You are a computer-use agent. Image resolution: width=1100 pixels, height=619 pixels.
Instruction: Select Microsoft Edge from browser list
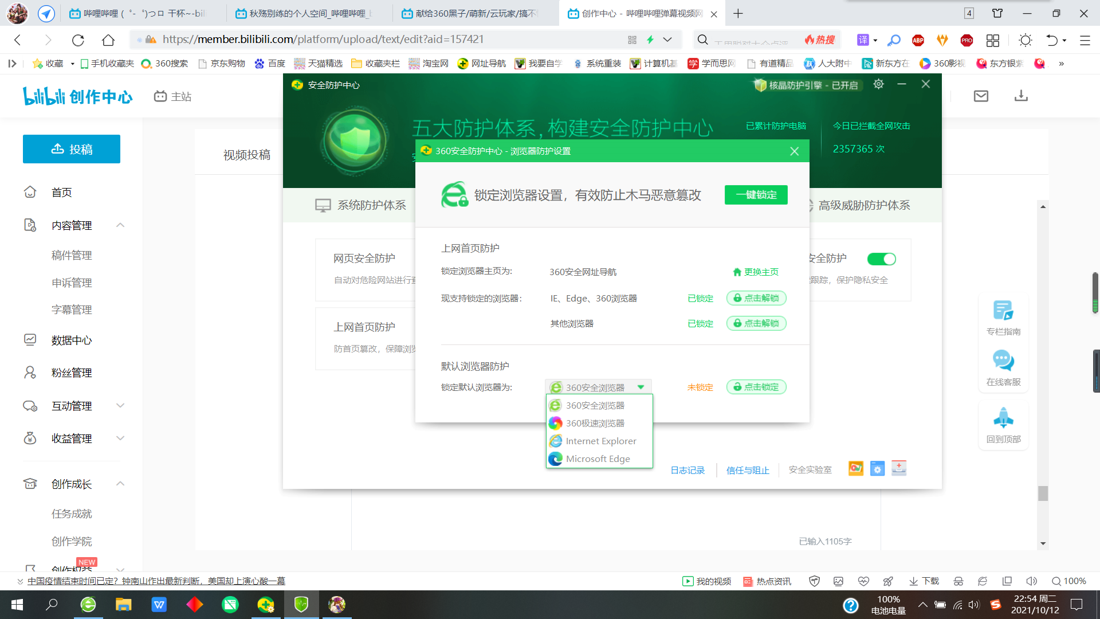(x=598, y=459)
